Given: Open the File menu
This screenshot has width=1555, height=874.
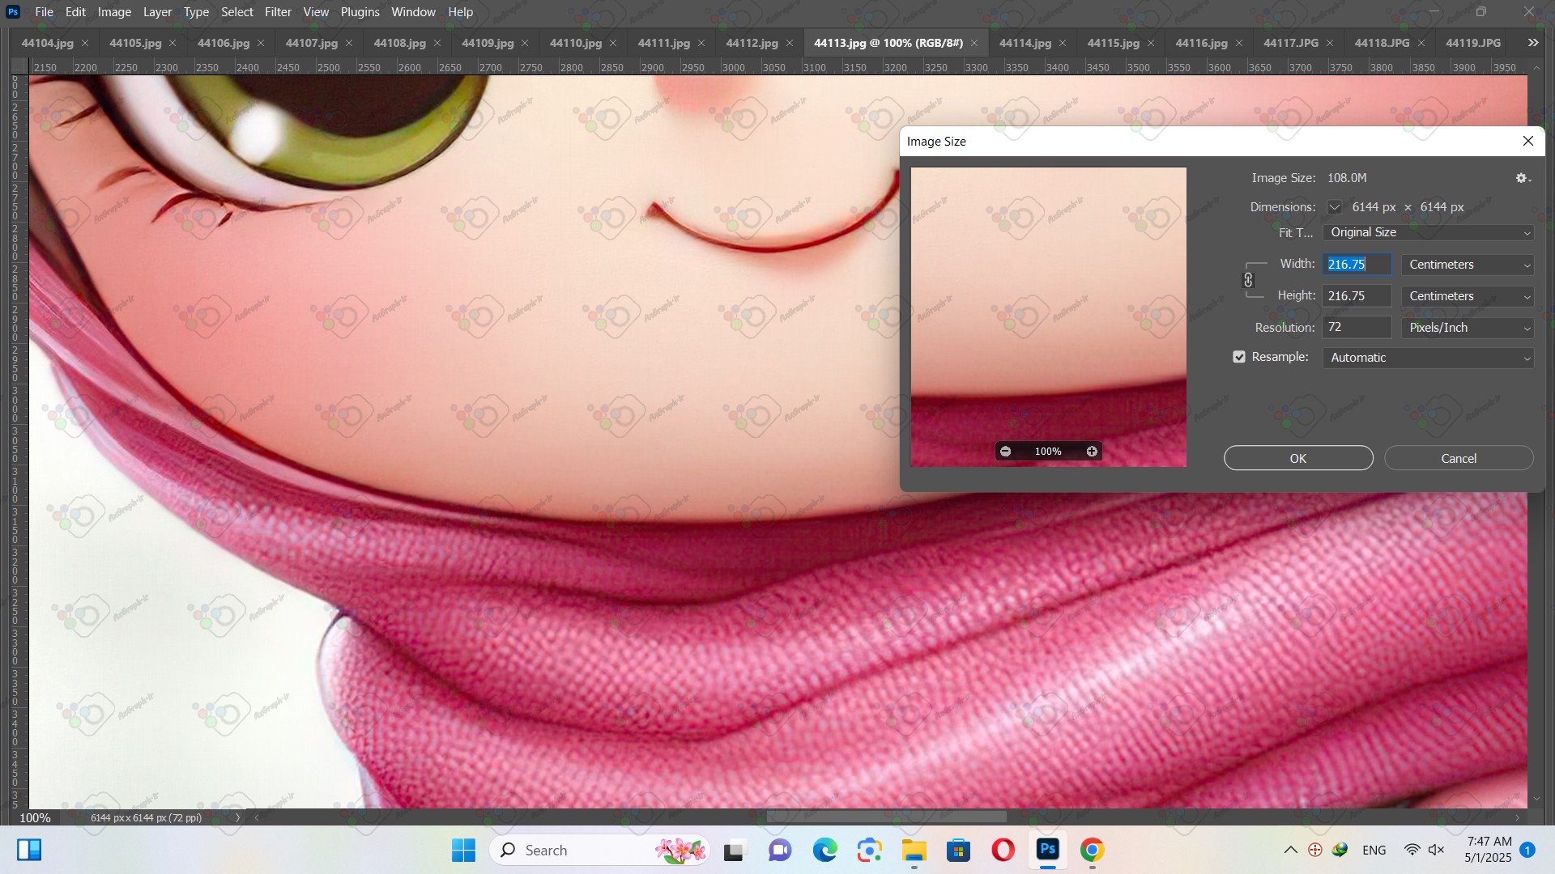Looking at the screenshot, I should [x=45, y=12].
